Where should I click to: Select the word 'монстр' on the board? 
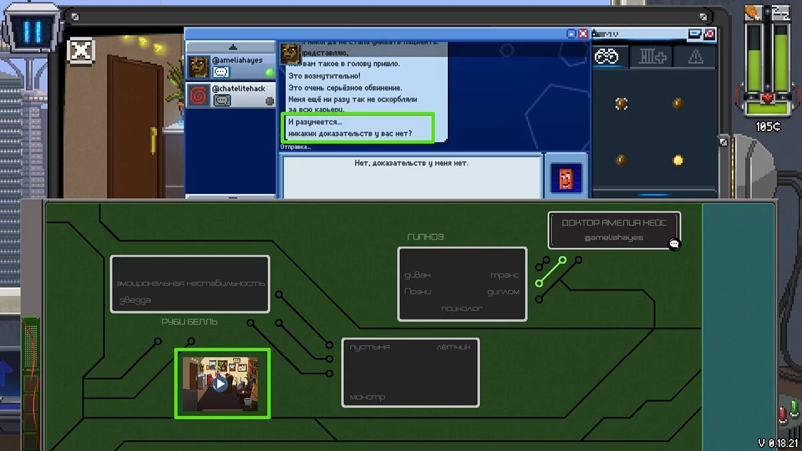(368, 397)
